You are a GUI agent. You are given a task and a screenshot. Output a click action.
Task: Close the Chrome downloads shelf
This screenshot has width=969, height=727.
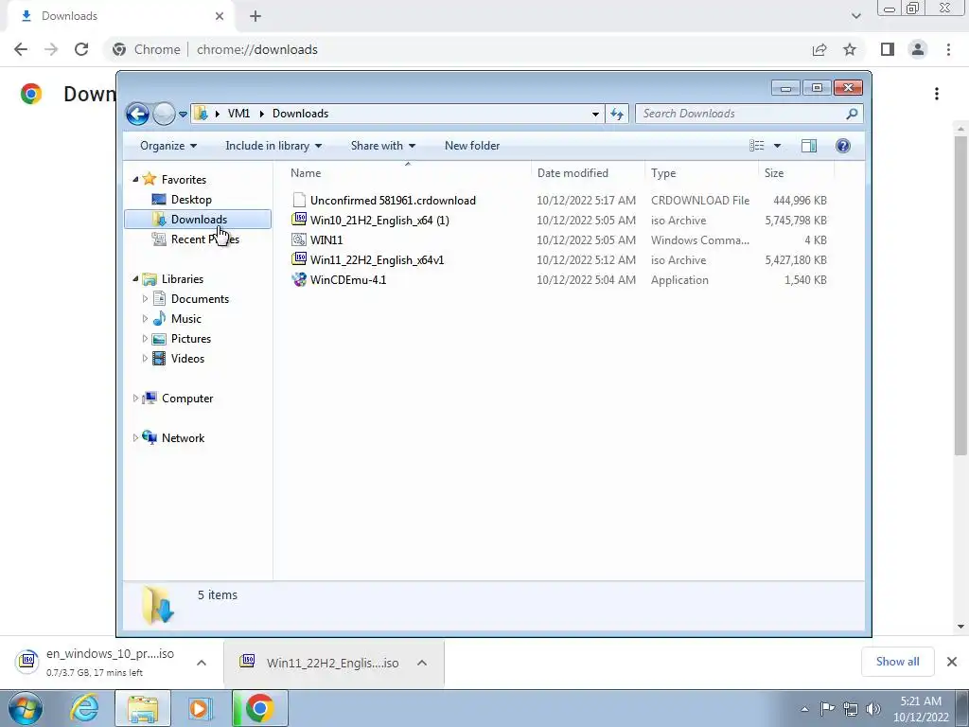(x=952, y=662)
